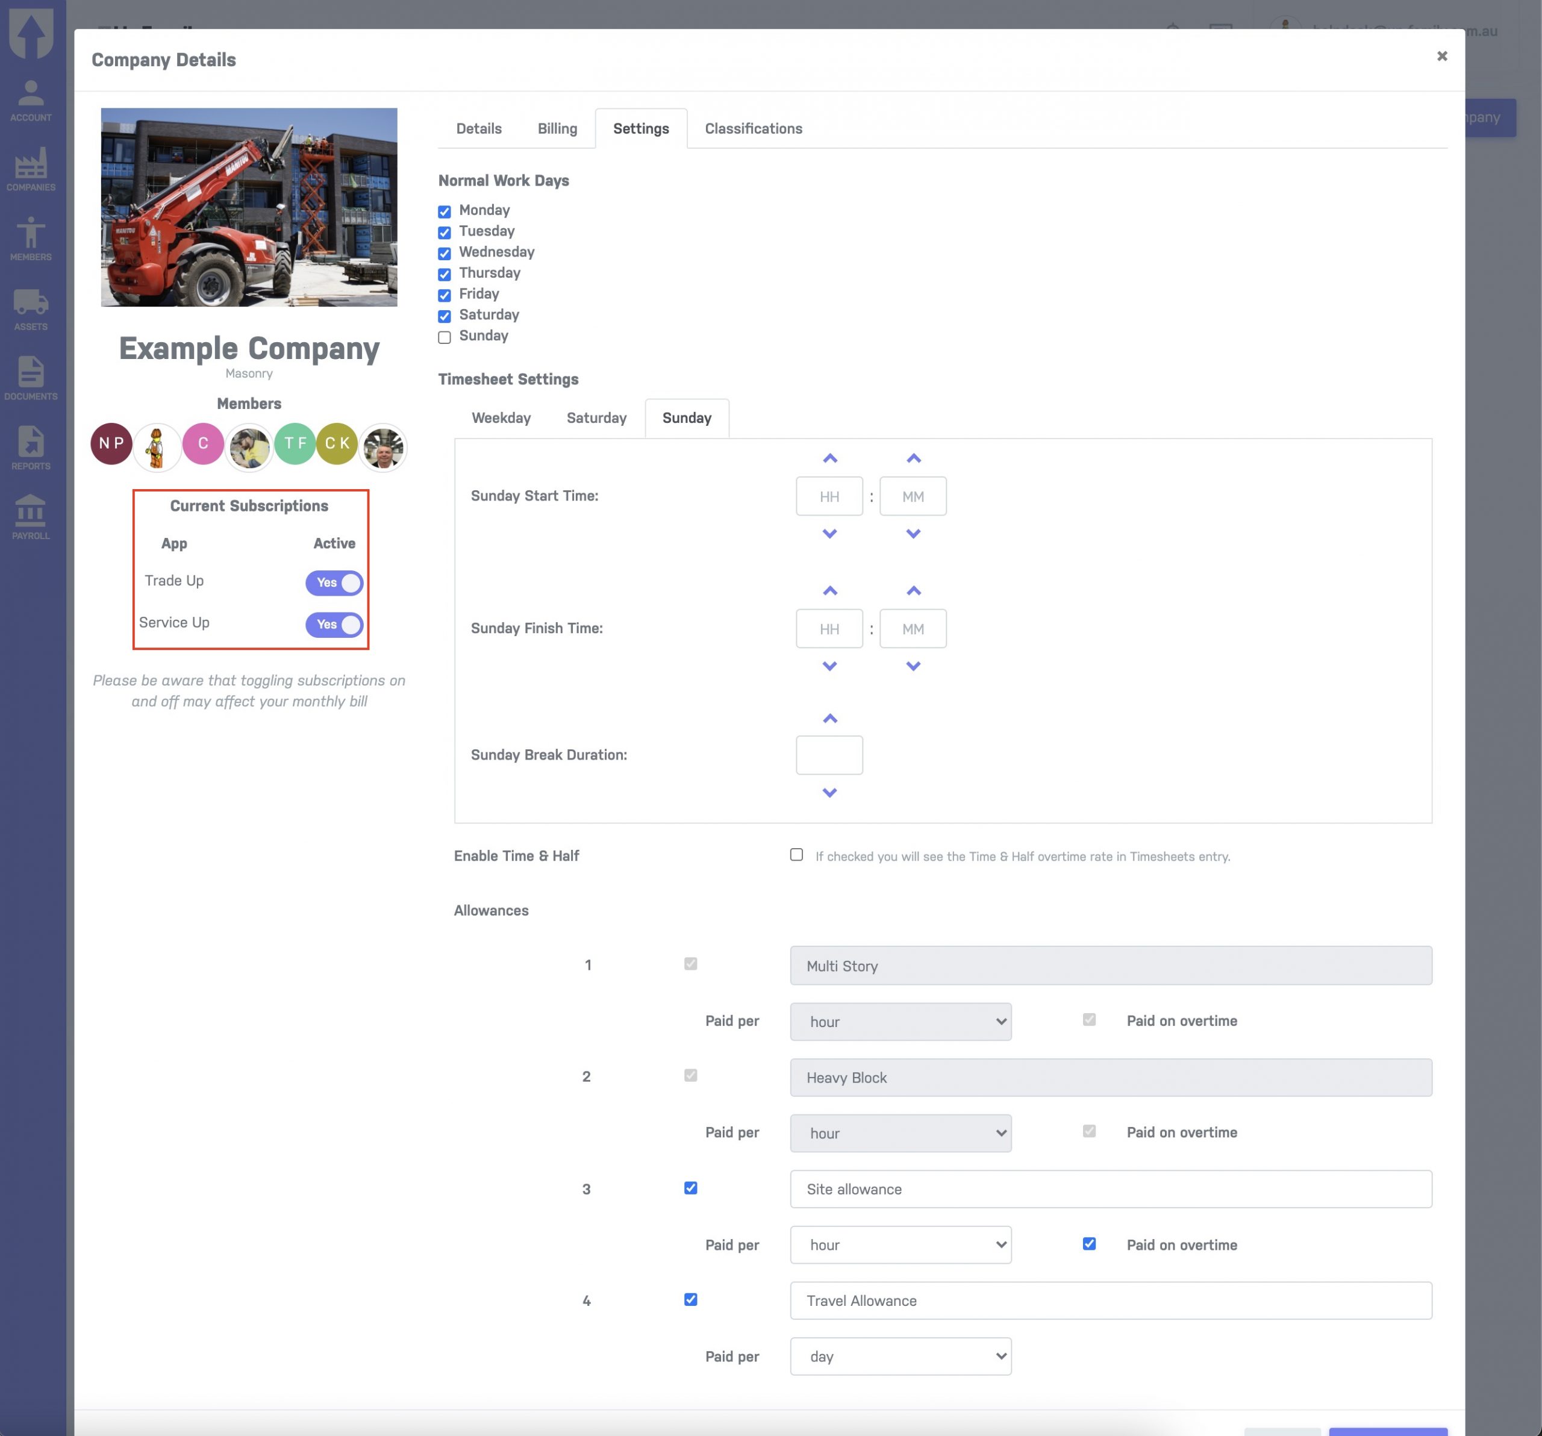Open Travel Allowance Paid per dropdown

(900, 1356)
